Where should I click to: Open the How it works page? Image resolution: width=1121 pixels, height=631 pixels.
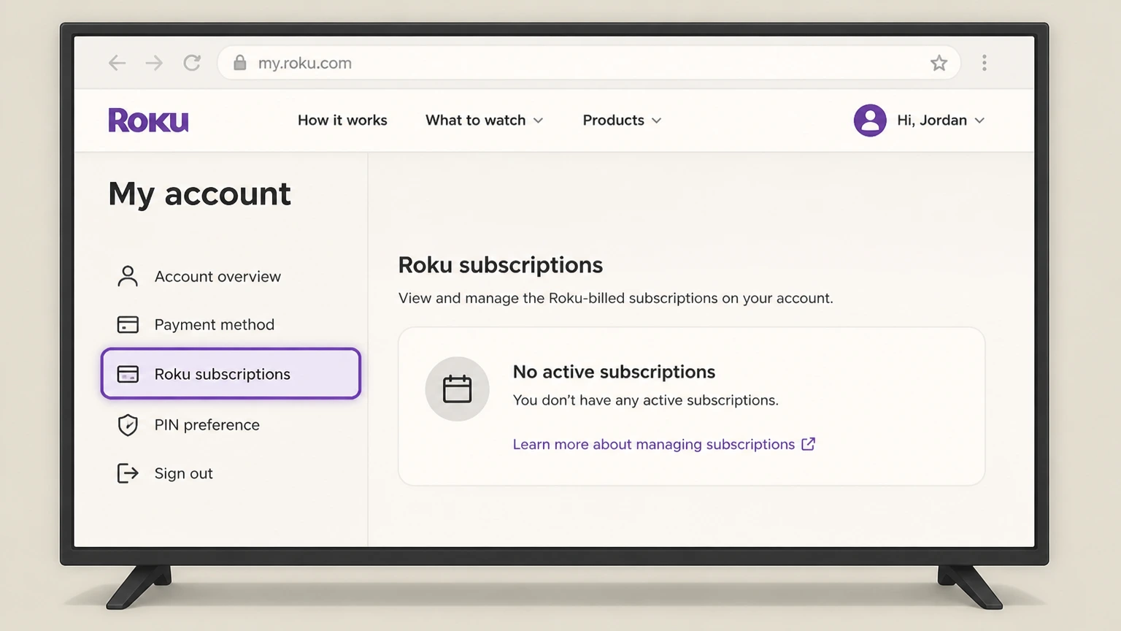point(342,121)
